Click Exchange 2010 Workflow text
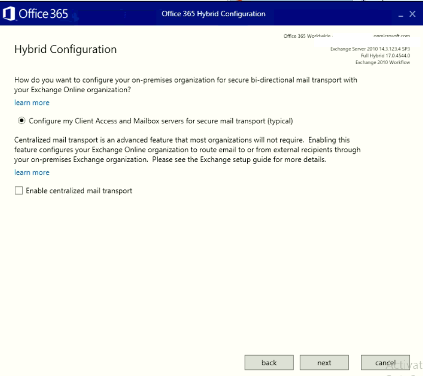 coord(383,62)
